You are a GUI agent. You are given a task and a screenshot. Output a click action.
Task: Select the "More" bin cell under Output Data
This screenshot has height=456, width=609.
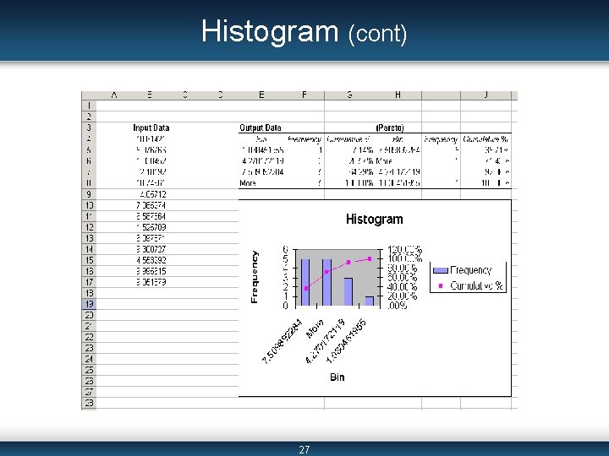pos(248,183)
